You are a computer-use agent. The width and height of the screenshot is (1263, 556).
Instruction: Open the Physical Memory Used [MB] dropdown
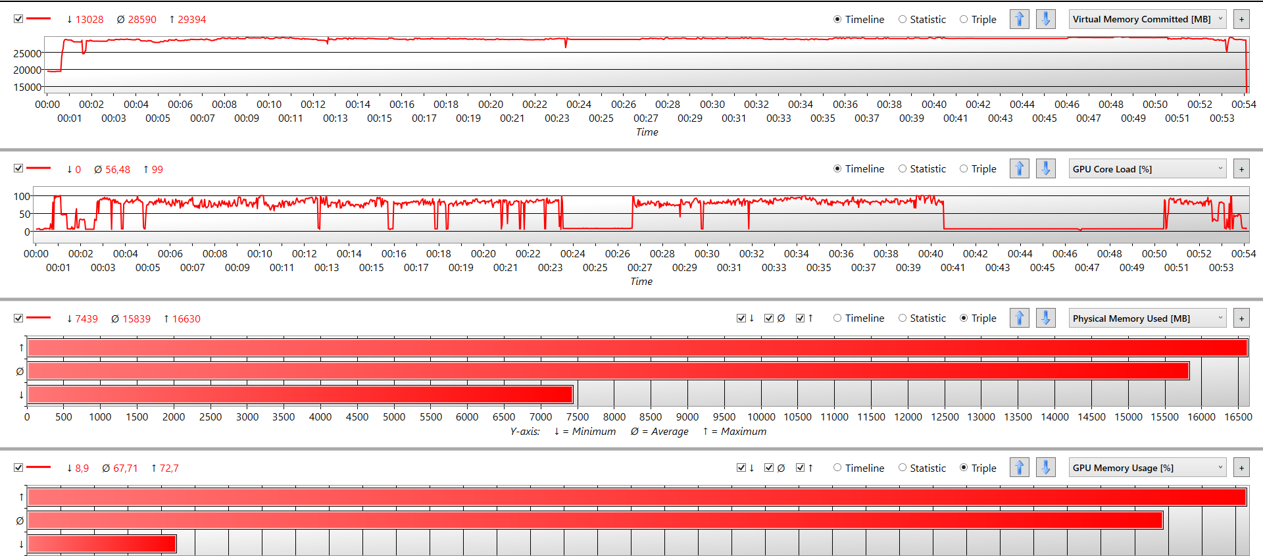(1148, 318)
